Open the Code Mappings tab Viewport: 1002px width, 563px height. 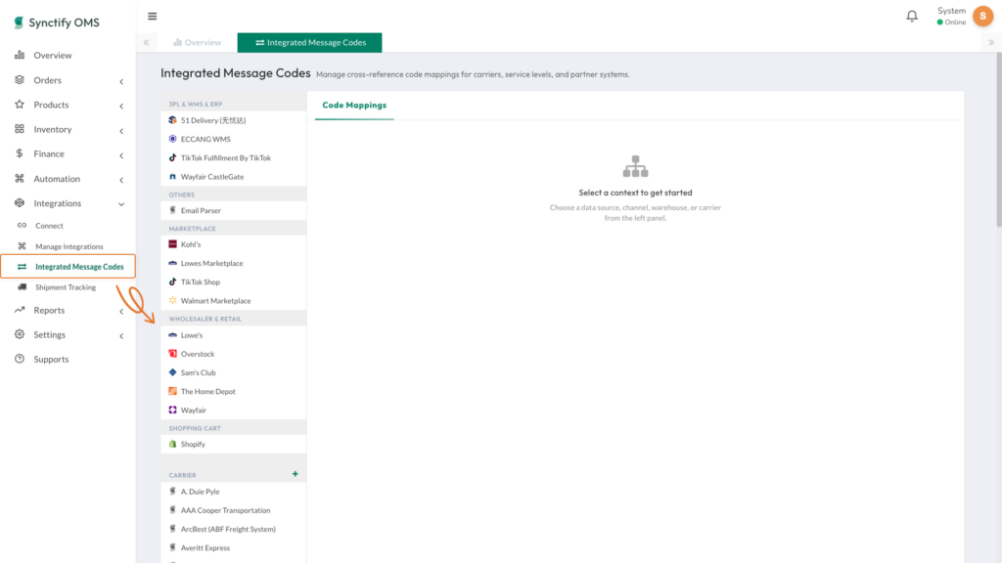click(354, 106)
